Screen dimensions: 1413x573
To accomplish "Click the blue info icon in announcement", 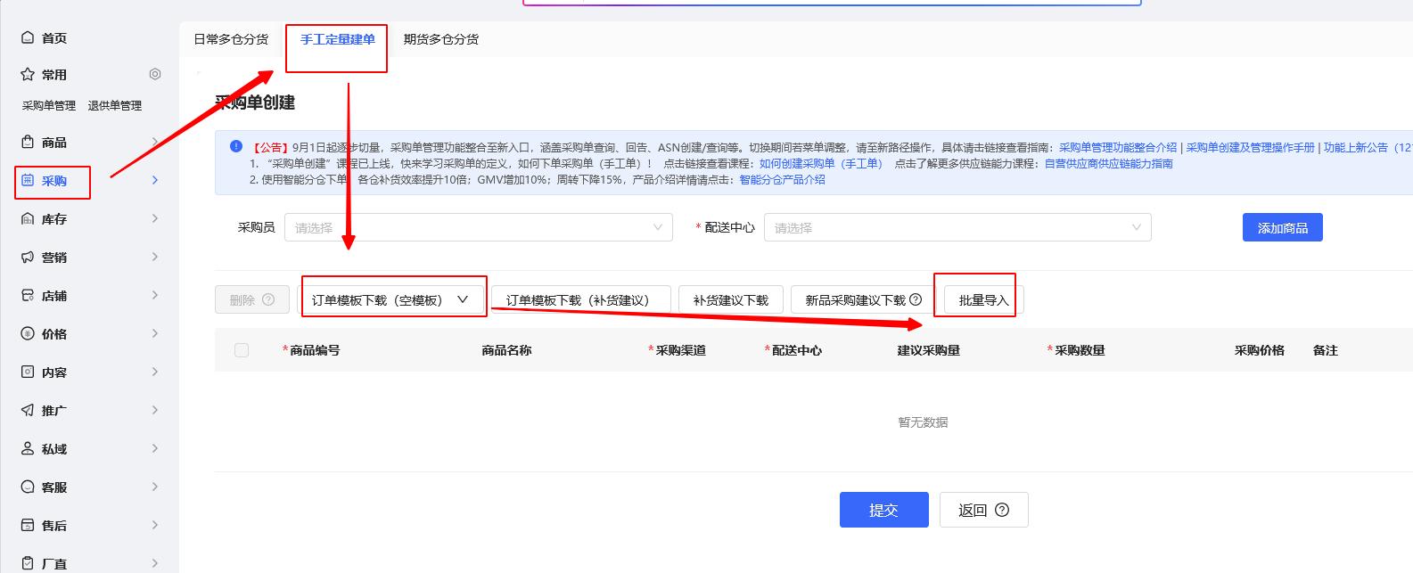I will coord(235,147).
